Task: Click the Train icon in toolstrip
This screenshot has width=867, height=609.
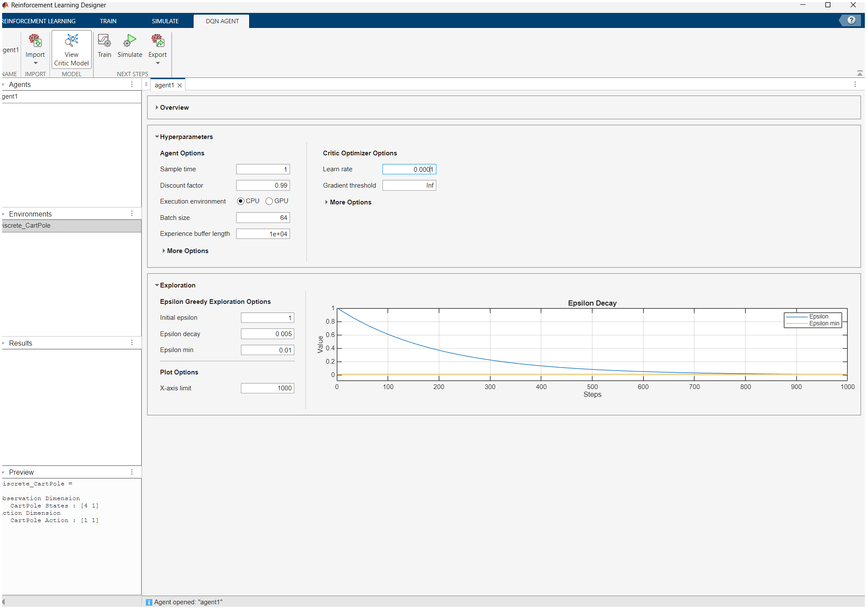Action: (x=104, y=42)
